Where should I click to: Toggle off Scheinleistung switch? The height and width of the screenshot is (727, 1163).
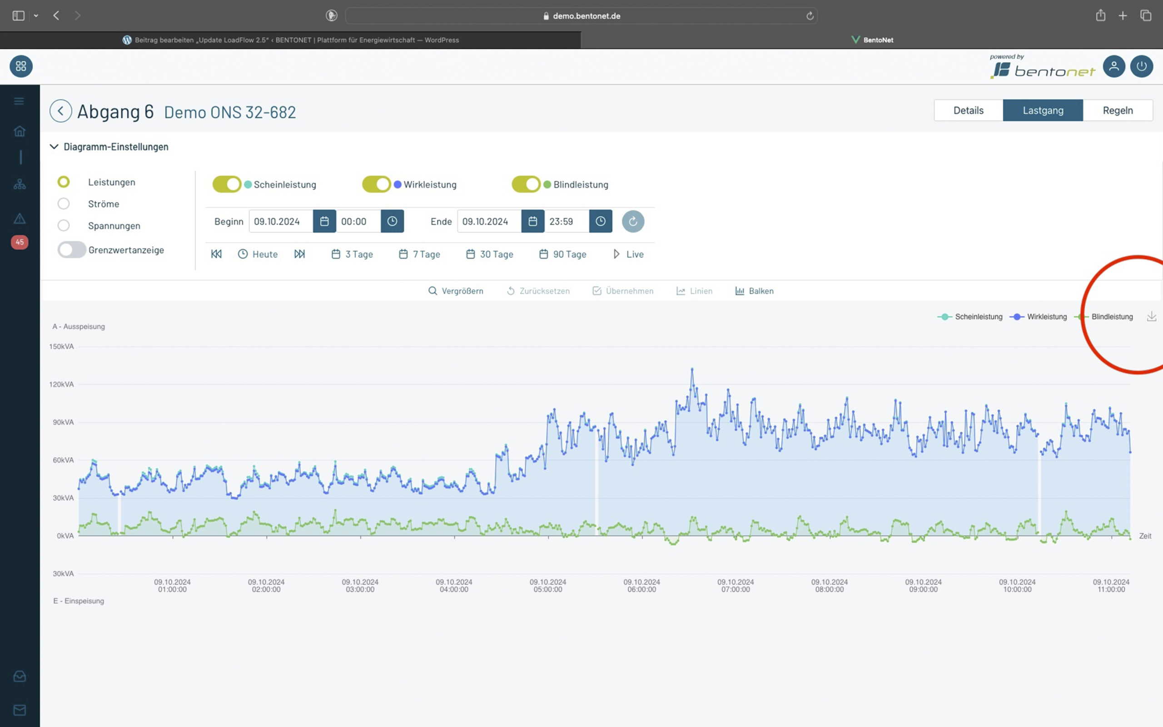click(227, 184)
